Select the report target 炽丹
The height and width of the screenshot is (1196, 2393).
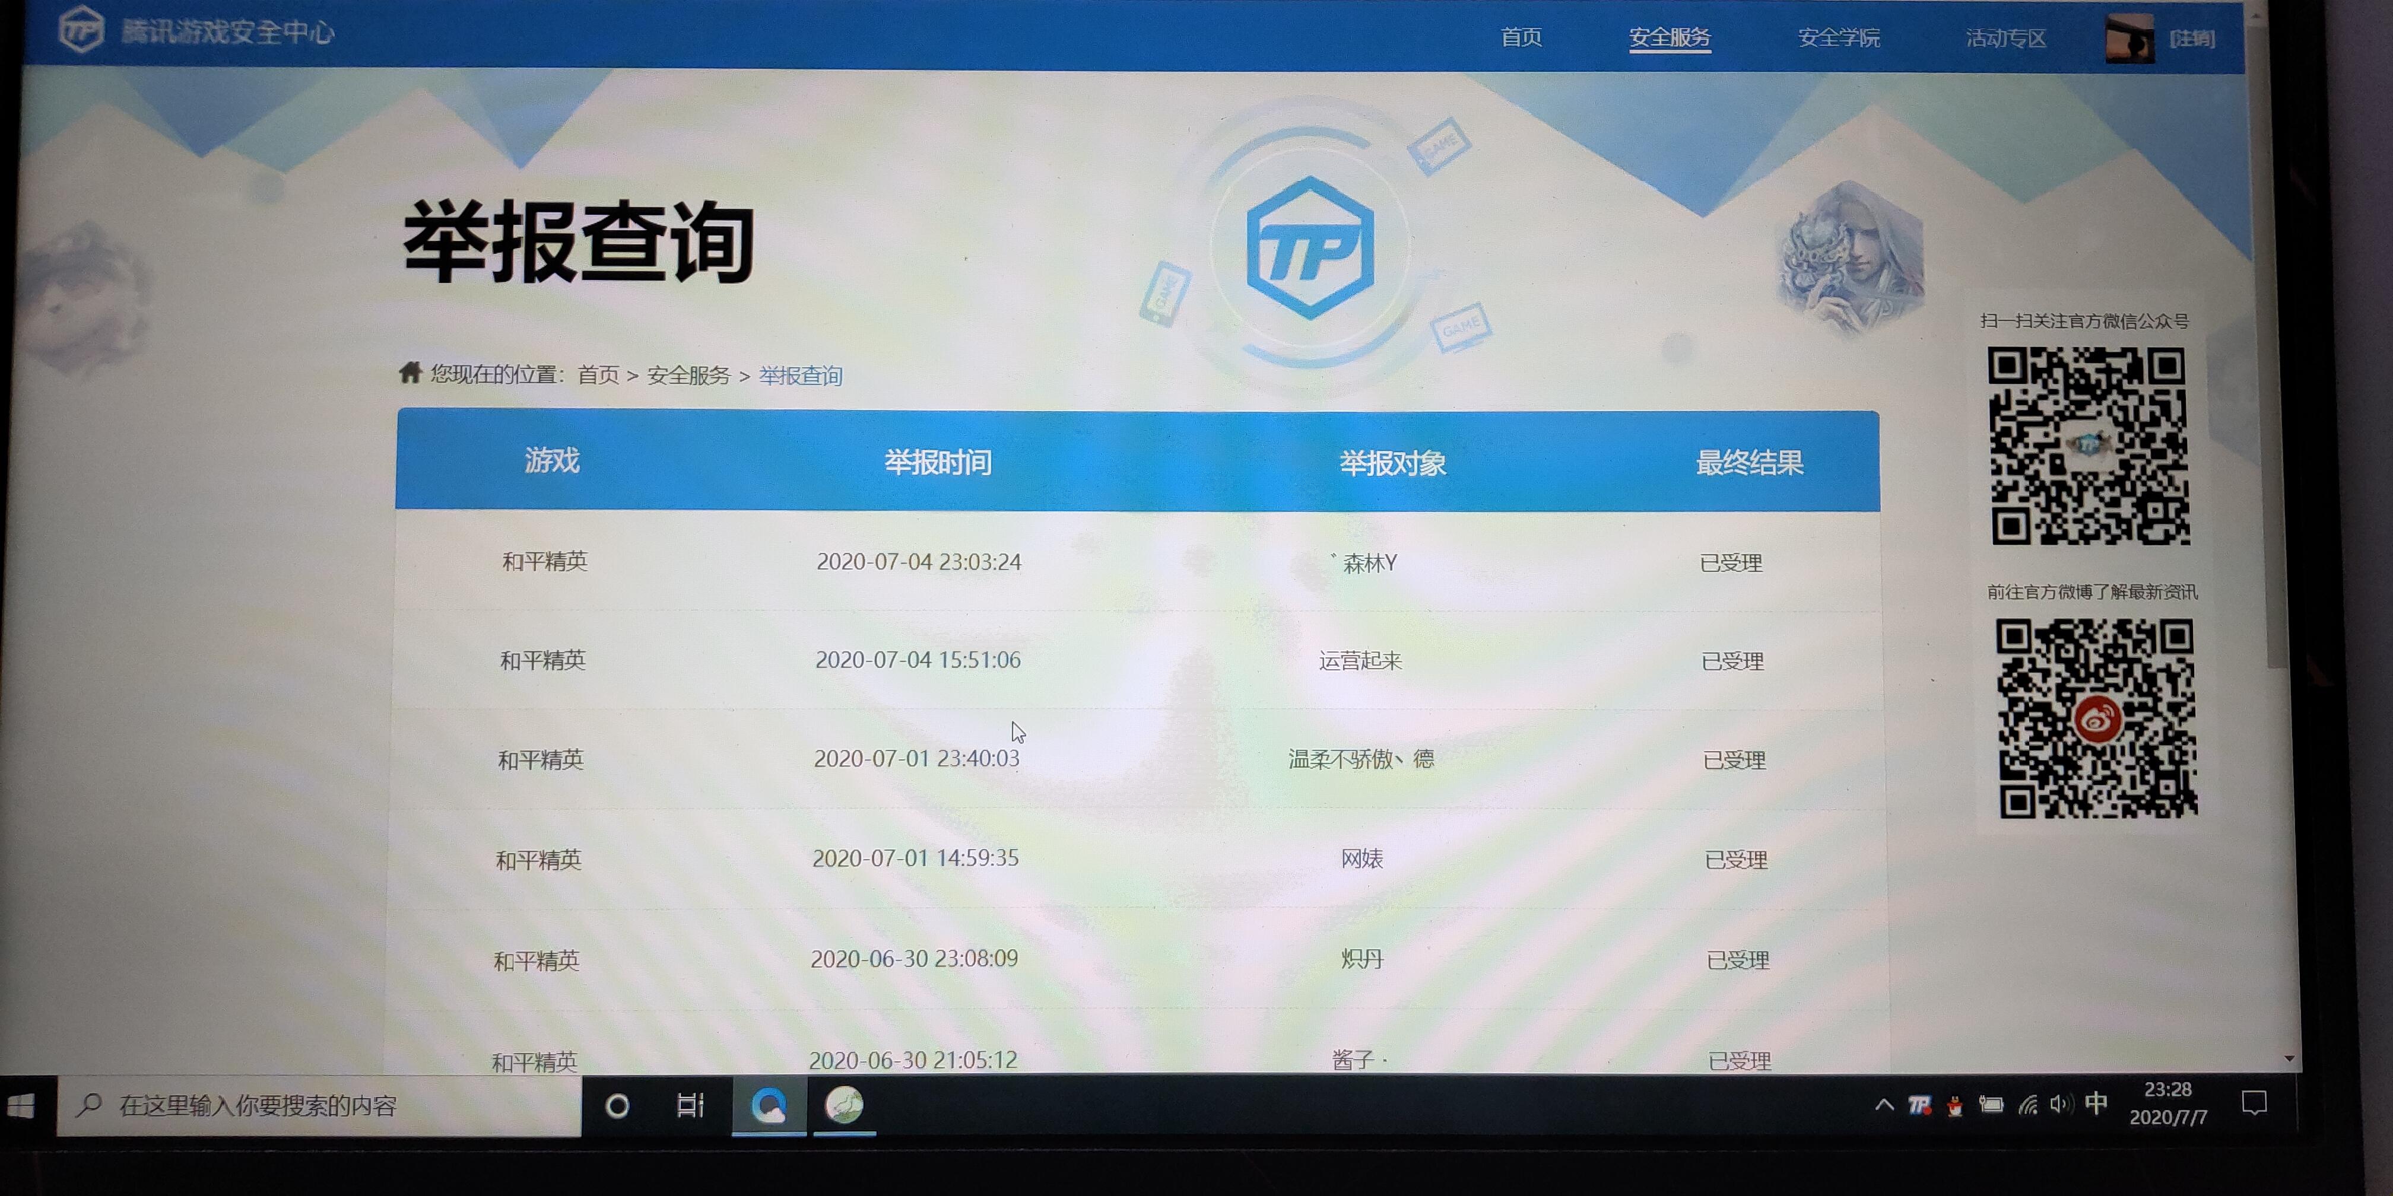(x=1363, y=958)
